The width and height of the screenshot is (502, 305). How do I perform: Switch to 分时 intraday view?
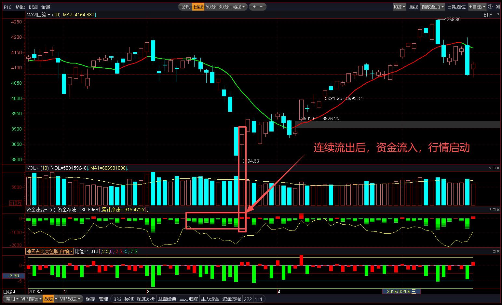[186, 7]
